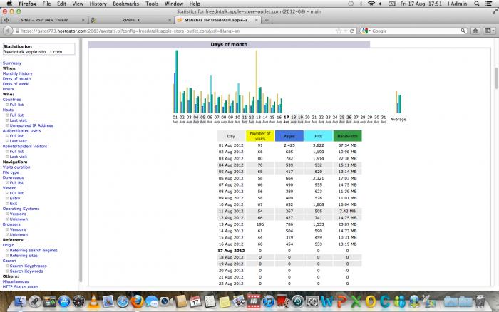Open Launchpad from the dock
This screenshot has width=499, height=312.
click(35, 301)
